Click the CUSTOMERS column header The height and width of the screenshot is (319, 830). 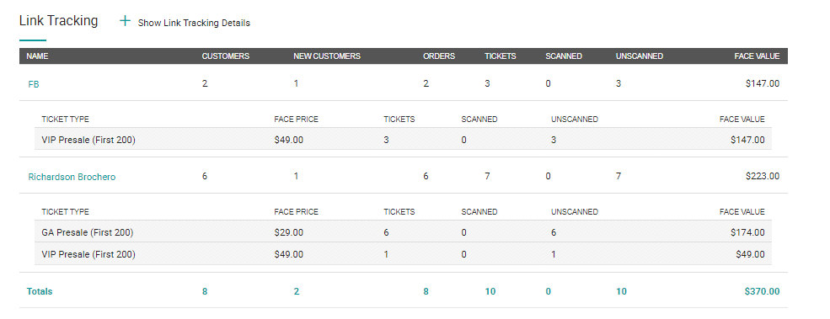pos(226,56)
